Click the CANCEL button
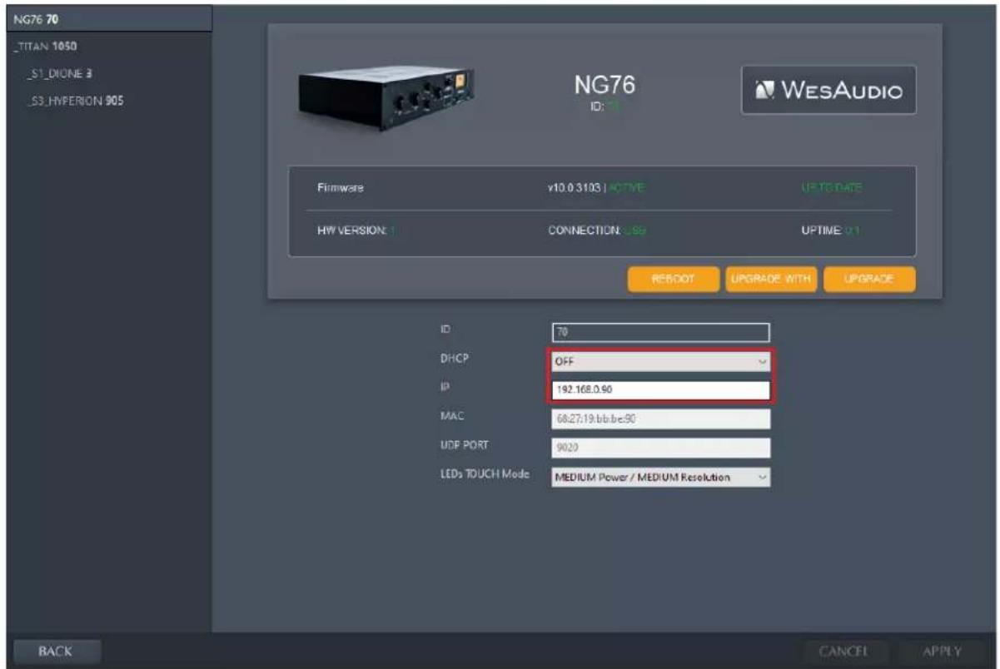This screenshot has width=1000, height=669. tap(844, 652)
